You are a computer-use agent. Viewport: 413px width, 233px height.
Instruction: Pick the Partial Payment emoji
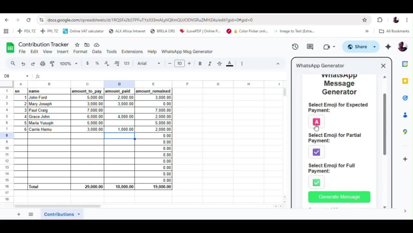[316, 152]
